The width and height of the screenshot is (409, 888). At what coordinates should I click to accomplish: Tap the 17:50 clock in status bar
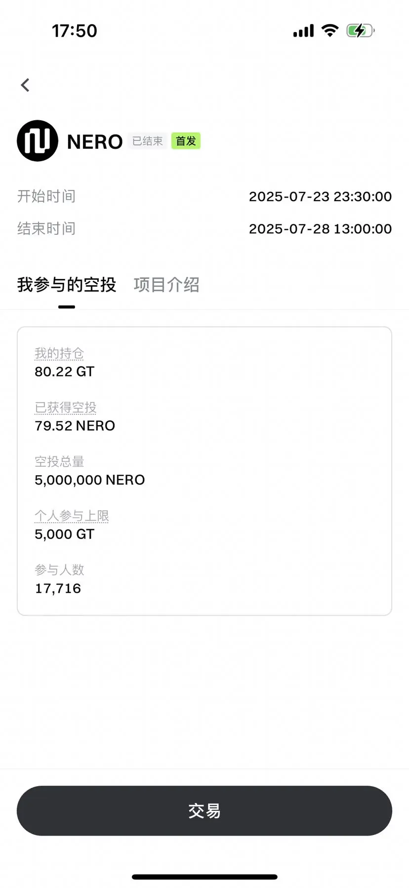(75, 31)
